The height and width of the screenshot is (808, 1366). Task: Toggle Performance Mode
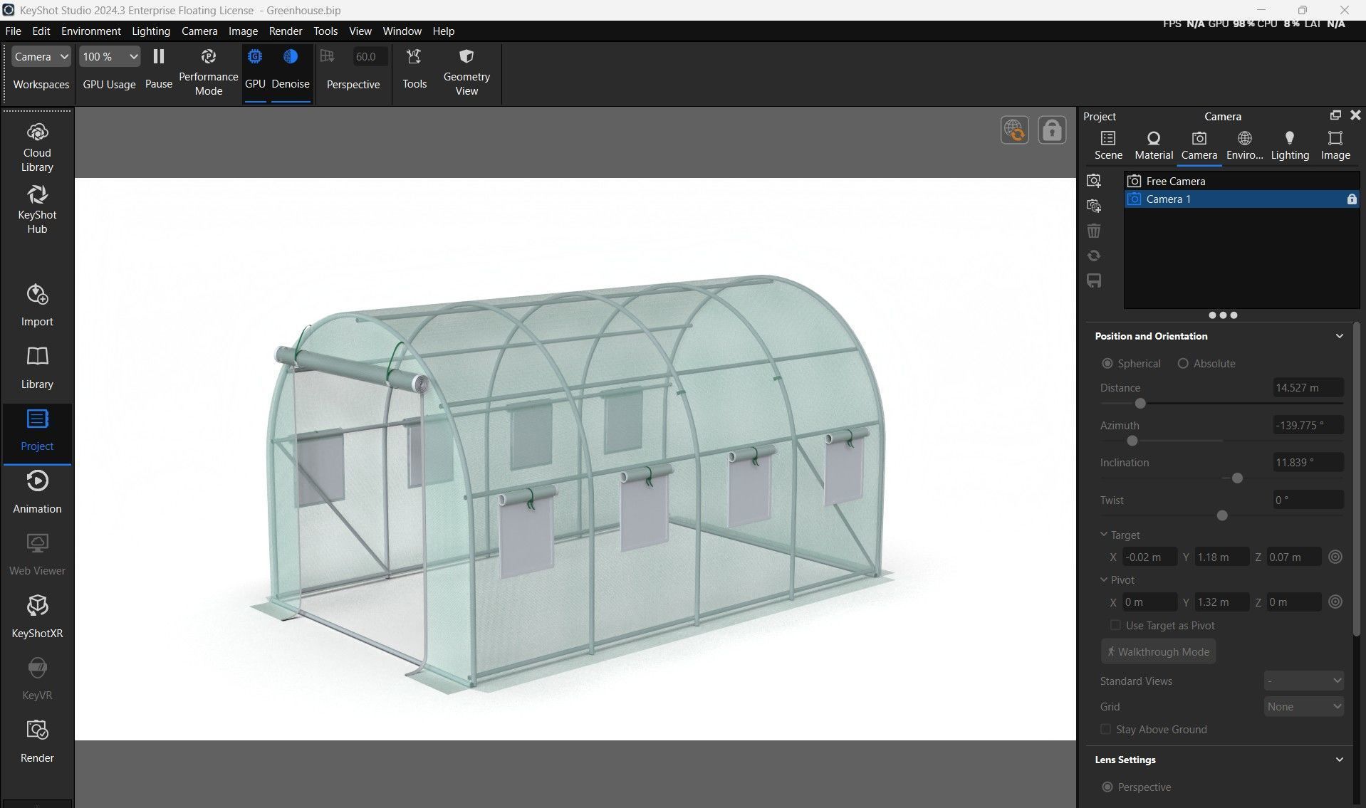click(208, 73)
